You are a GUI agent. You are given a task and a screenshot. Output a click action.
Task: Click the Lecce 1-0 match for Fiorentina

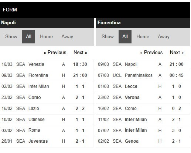point(143,86)
